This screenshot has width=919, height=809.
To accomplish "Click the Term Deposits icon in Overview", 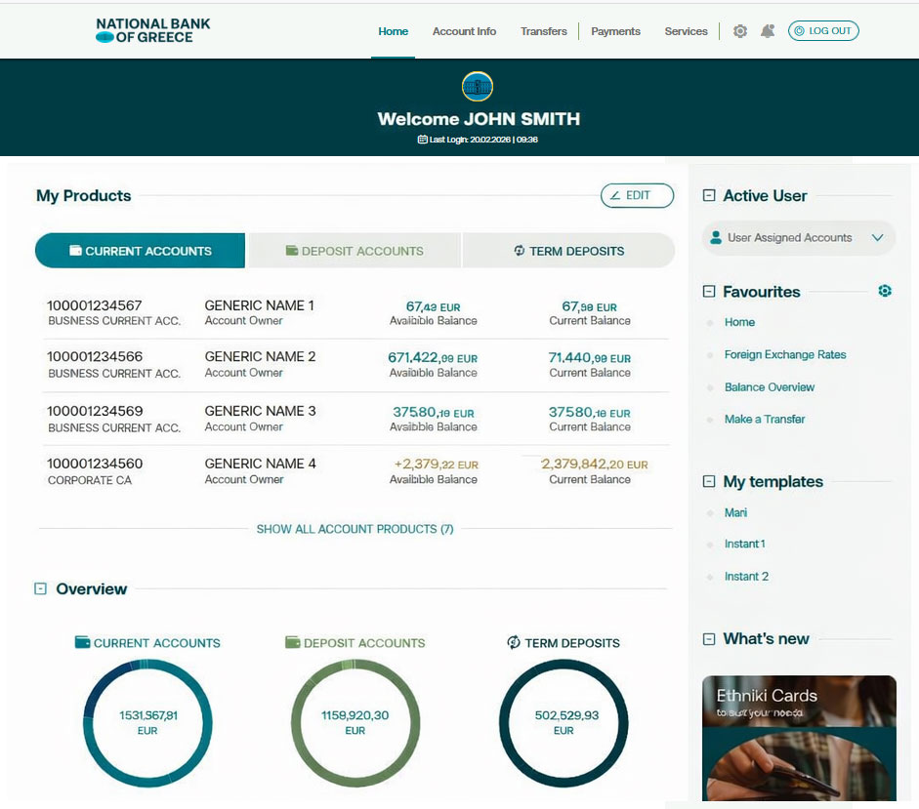I will click(514, 642).
